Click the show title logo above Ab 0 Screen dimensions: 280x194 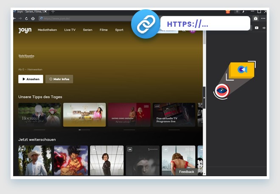coord(26,56)
